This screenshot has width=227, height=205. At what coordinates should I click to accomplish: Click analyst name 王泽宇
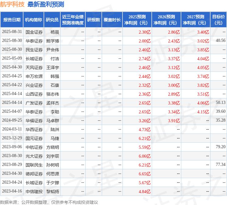click(52, 68)
